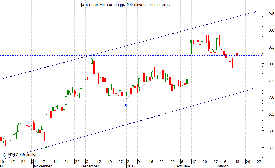Click the 9.5 price axis label

point(271,13)
